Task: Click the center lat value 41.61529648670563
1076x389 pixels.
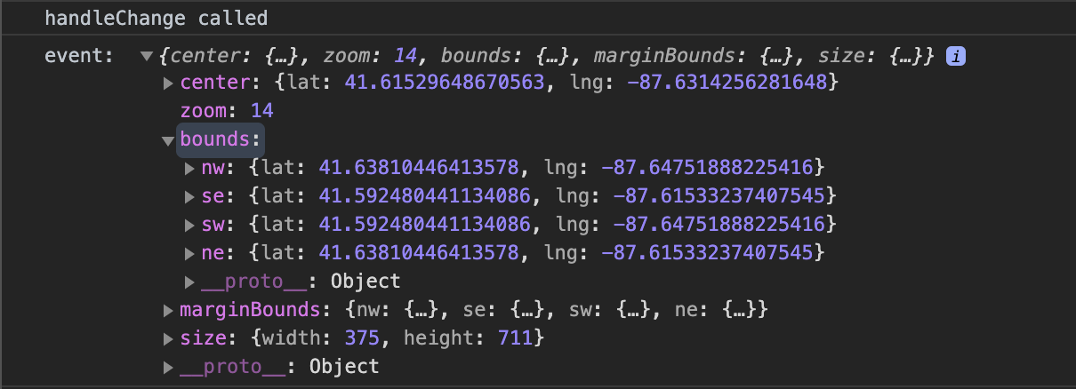Action: click(445, 83)
